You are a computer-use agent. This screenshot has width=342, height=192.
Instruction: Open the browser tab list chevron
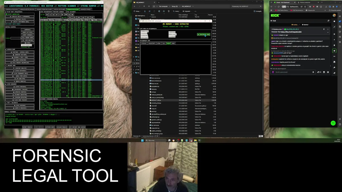click(271, 2)
